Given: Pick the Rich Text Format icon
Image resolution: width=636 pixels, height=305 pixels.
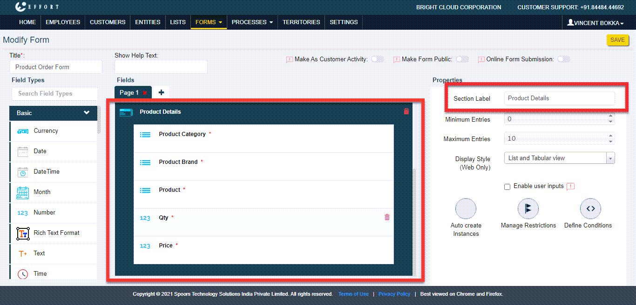Looking at the screenshot, I should pos(23,233).
